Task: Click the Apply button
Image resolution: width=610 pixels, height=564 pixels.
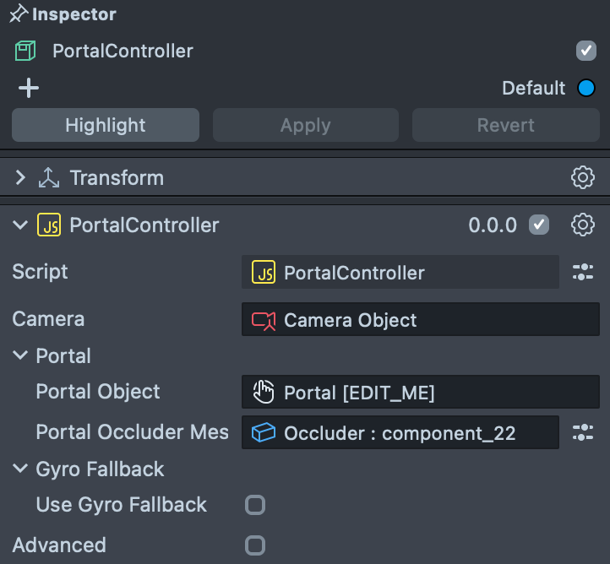Action: (x=305, y=125)
